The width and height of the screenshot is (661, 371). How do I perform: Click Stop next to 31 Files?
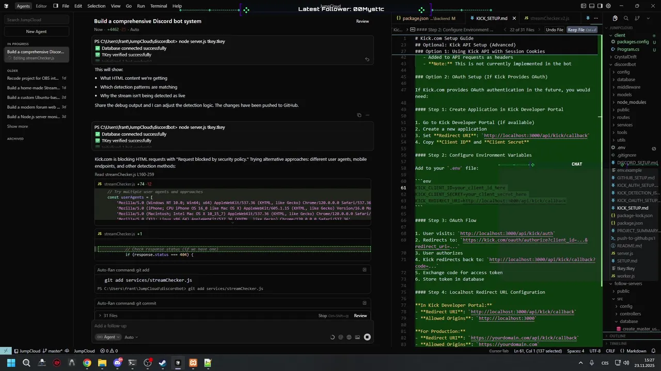coord(333,315)
